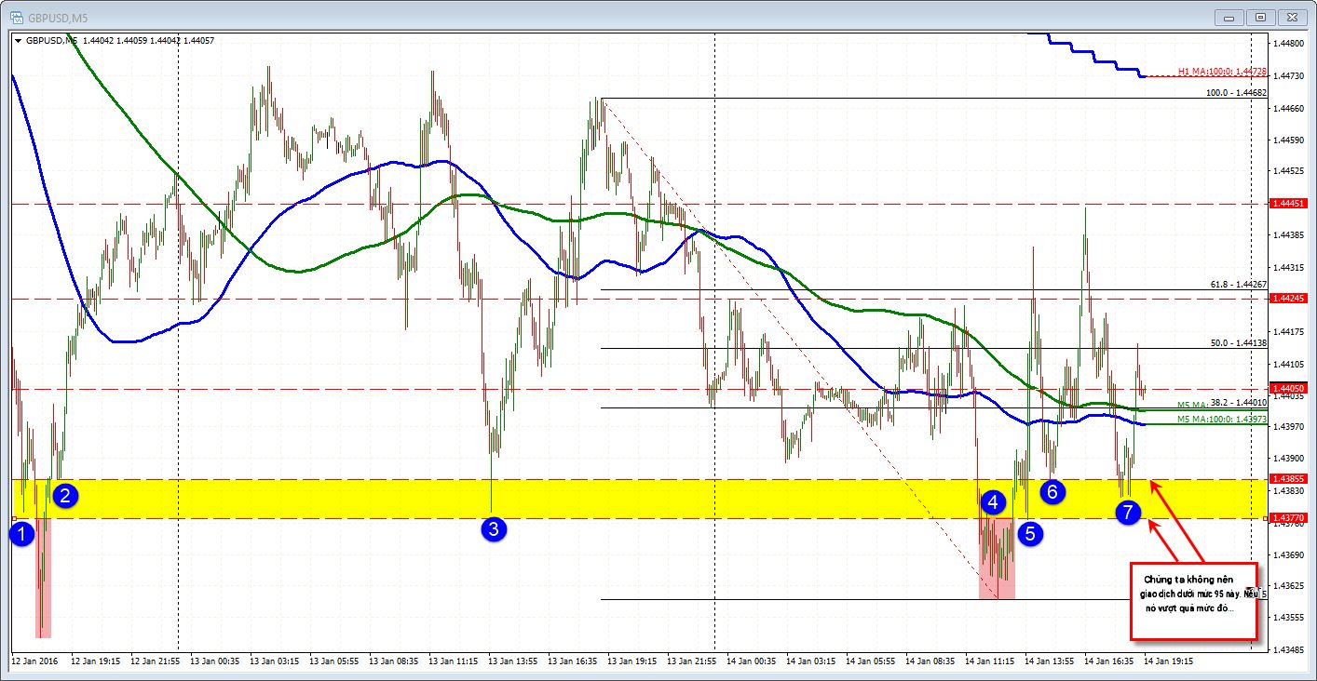Screen dimensions: 1317x681
Task: Select blue circle marker number 7
Action: click(x=1129, y=510)
